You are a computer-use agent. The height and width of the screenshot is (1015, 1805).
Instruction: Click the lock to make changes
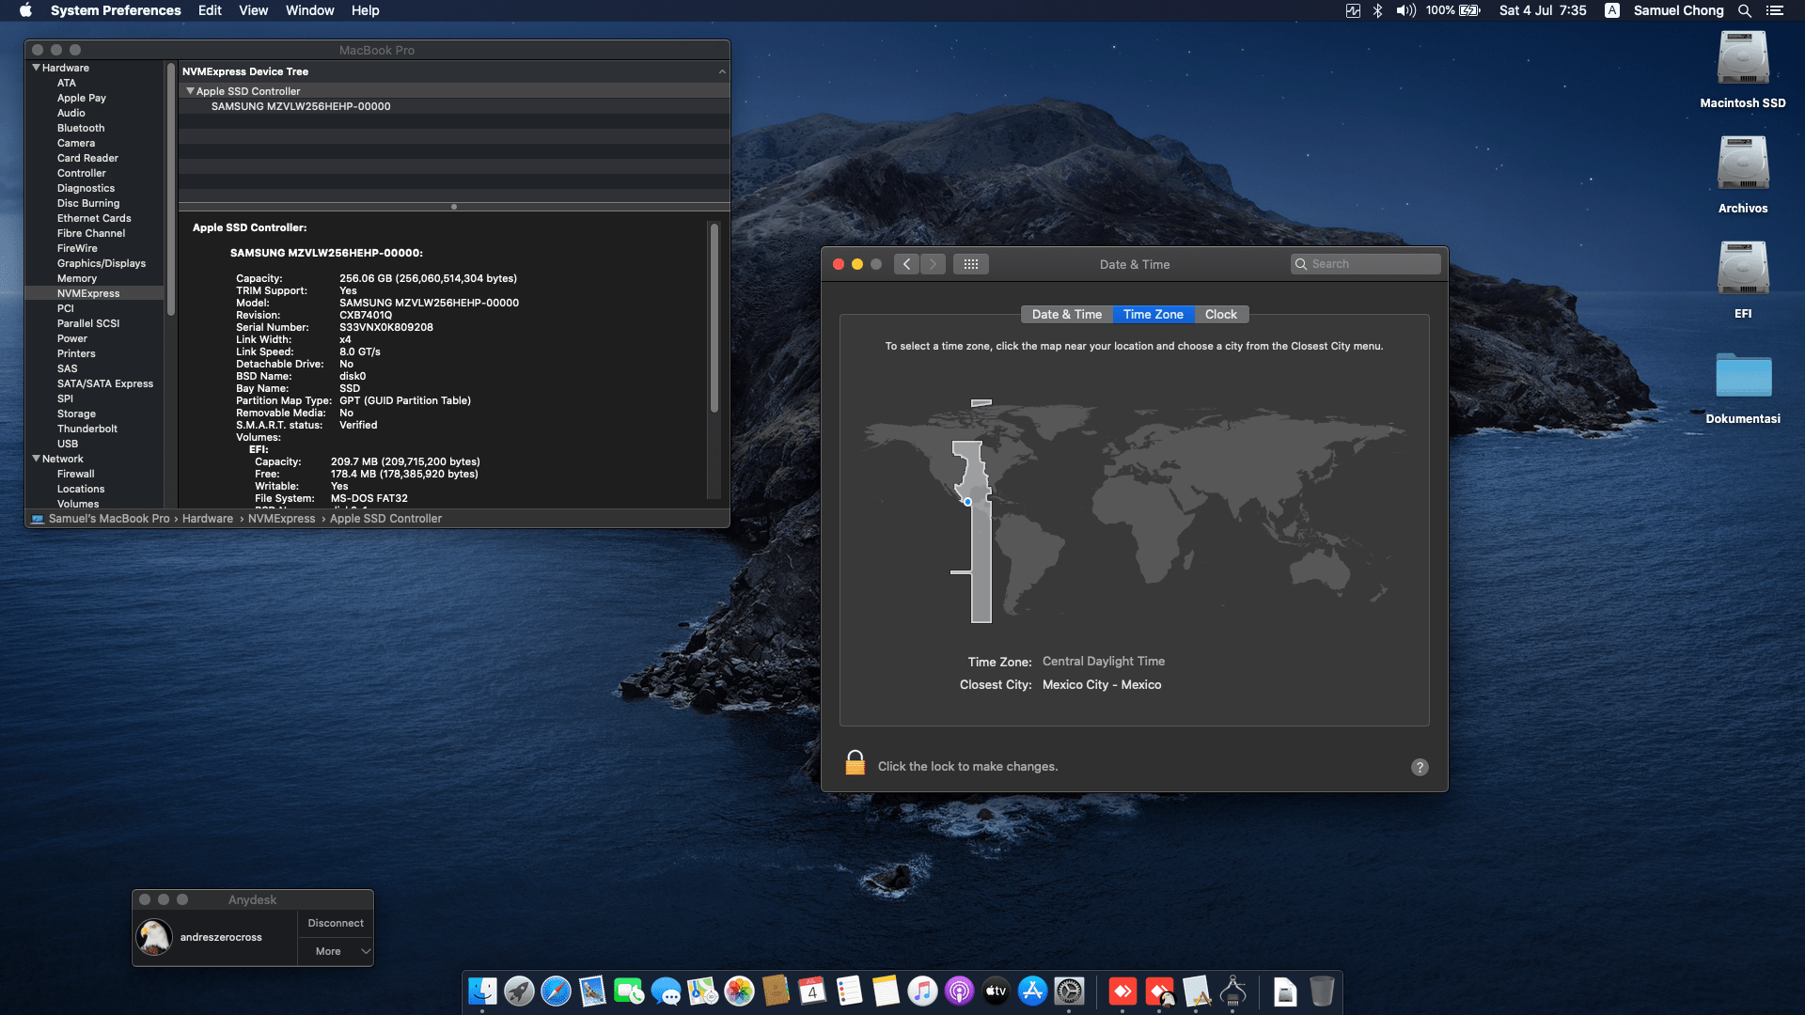tap(855, 763)
